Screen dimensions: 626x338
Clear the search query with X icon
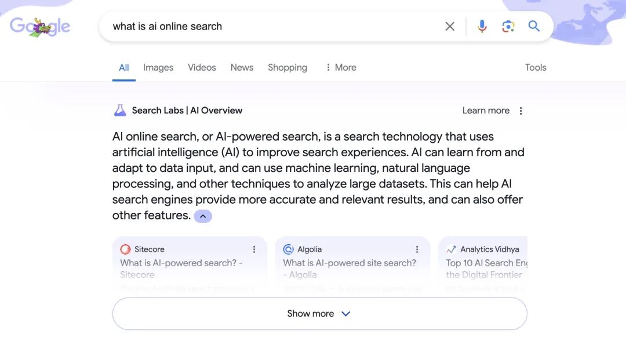[450, 26]
